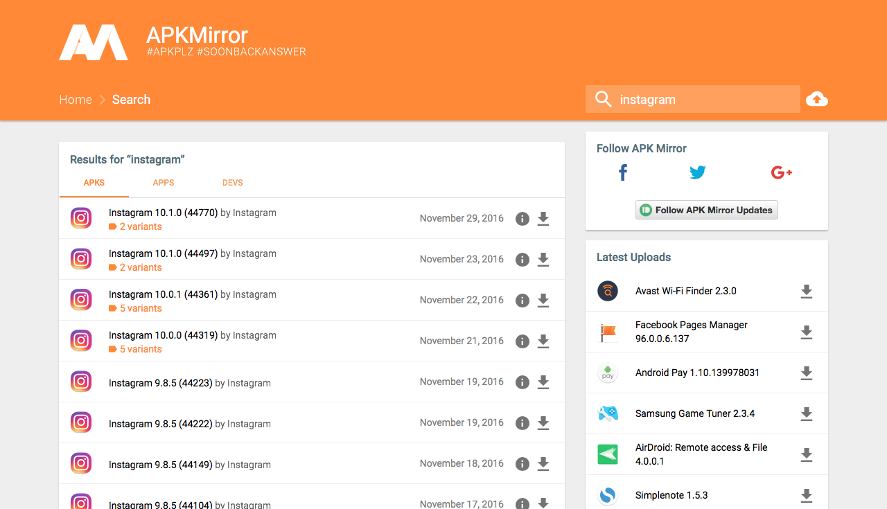This screenshot has height=509, width=887.
Task: Select the upload cloud icon beside search
Action: (817, 99)
